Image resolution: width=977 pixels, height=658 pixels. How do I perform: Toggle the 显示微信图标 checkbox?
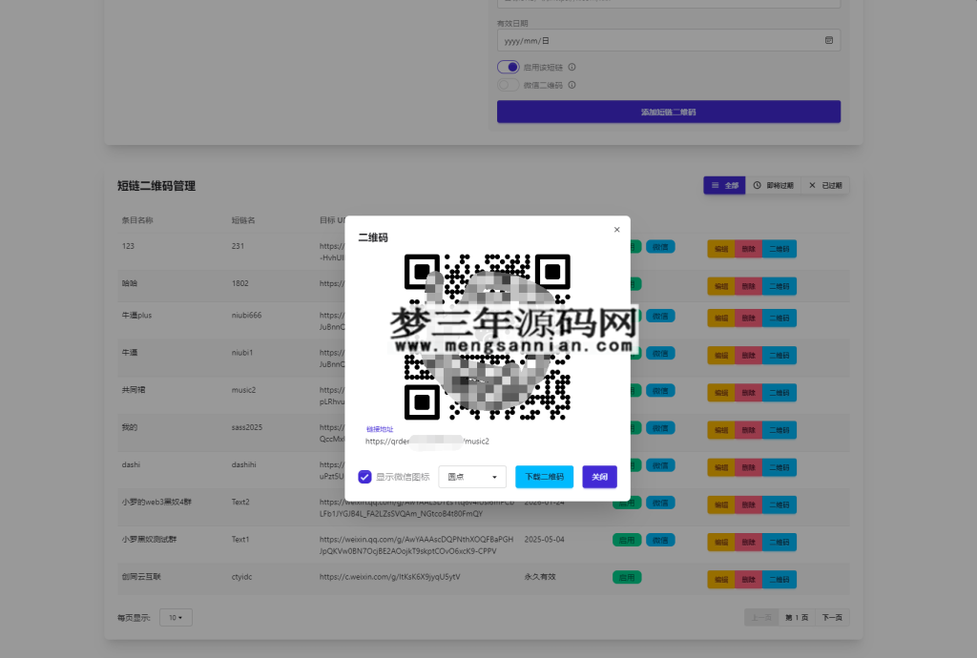(x=364, y=477)
